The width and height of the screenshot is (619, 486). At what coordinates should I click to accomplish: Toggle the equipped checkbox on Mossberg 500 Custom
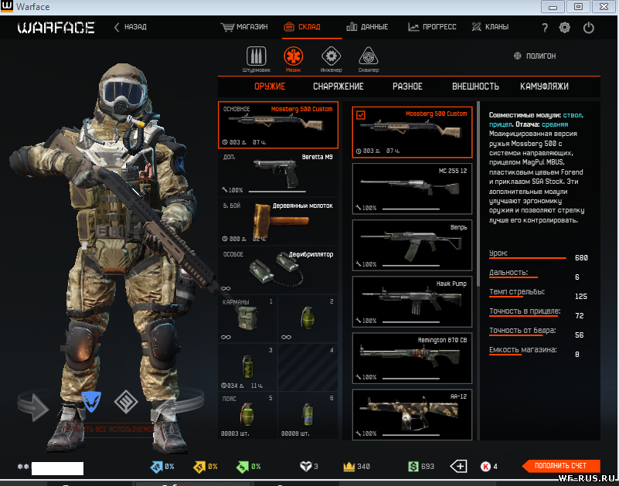tap(360, 115)
